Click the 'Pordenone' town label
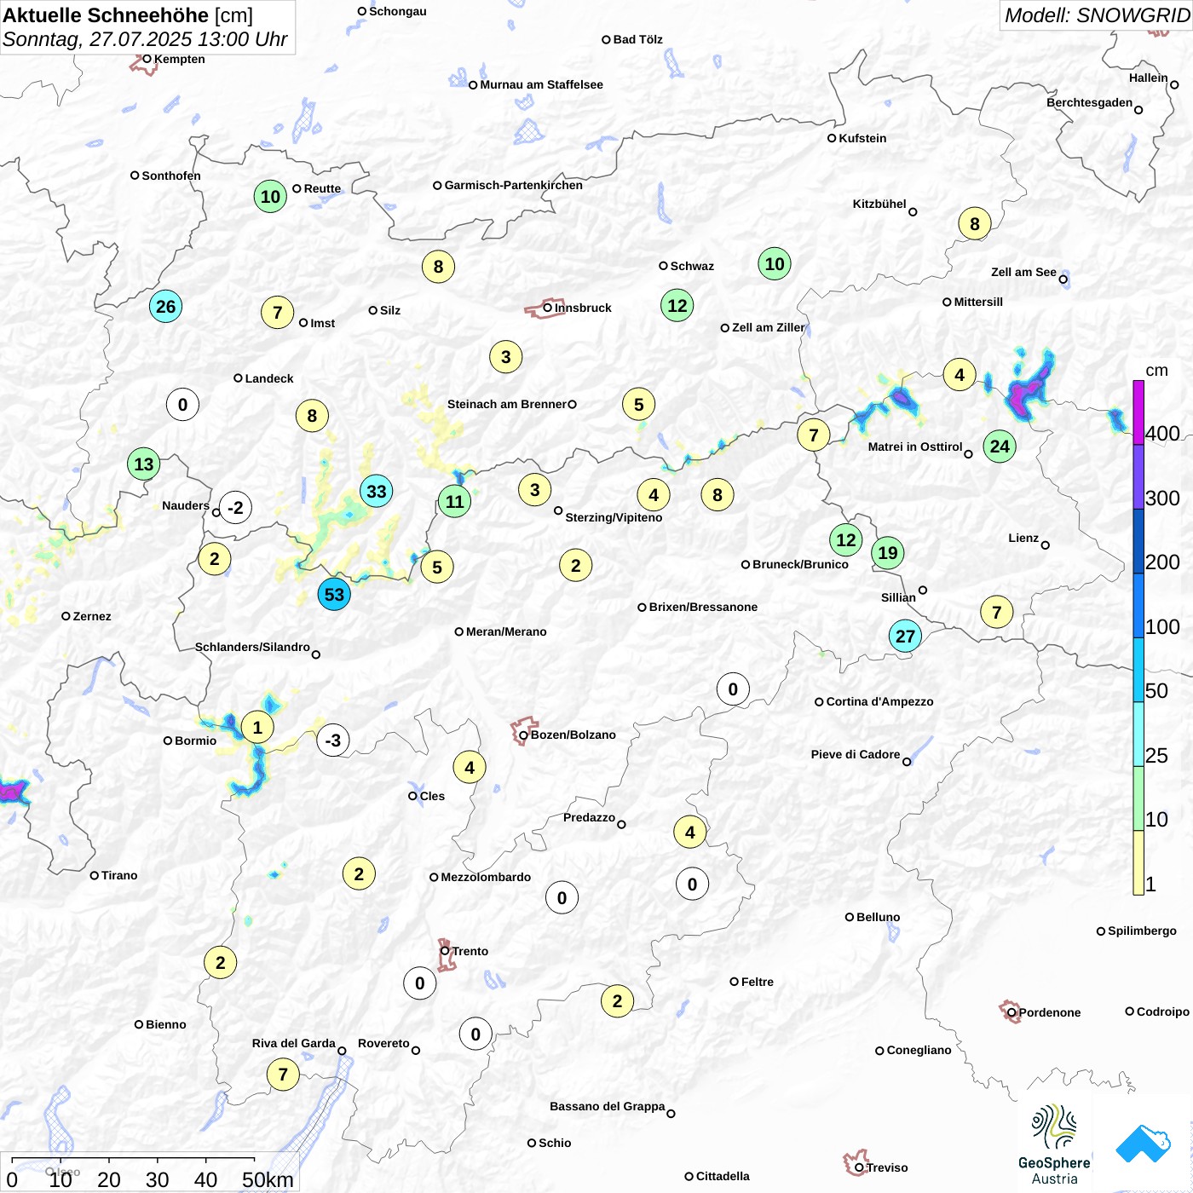Screen dimensions: 1193x1193 click(1050, 1012)
